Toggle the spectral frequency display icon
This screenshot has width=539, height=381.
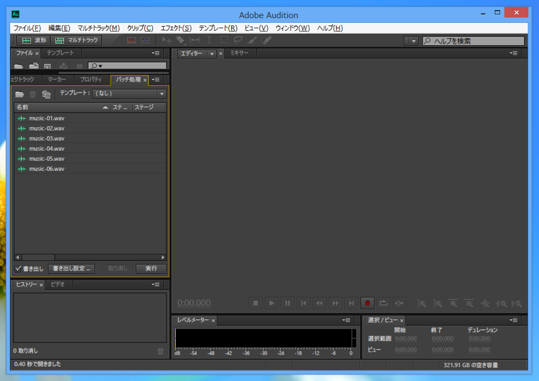(131, 40)
